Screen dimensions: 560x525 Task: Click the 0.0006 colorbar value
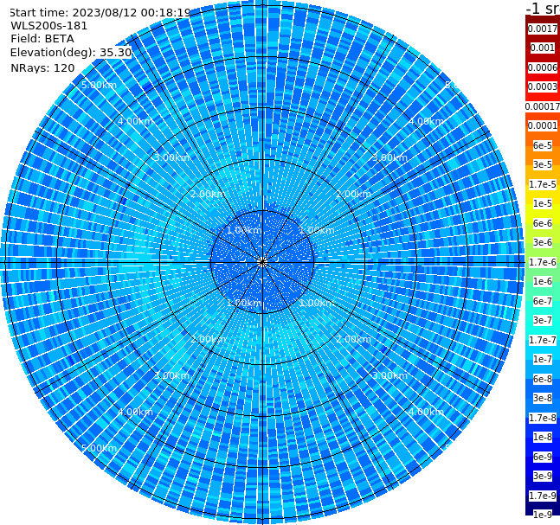pos(543,67)
